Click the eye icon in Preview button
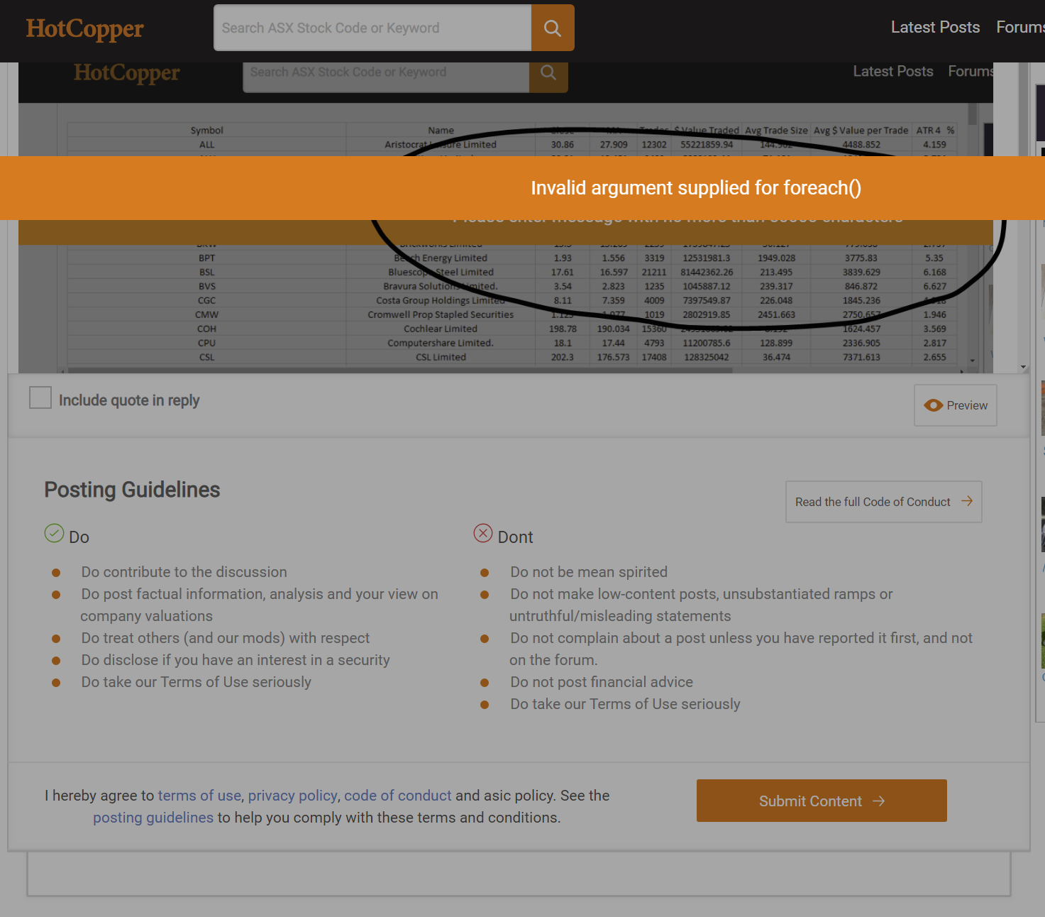1045x917 pixels. tap(933, 405)
